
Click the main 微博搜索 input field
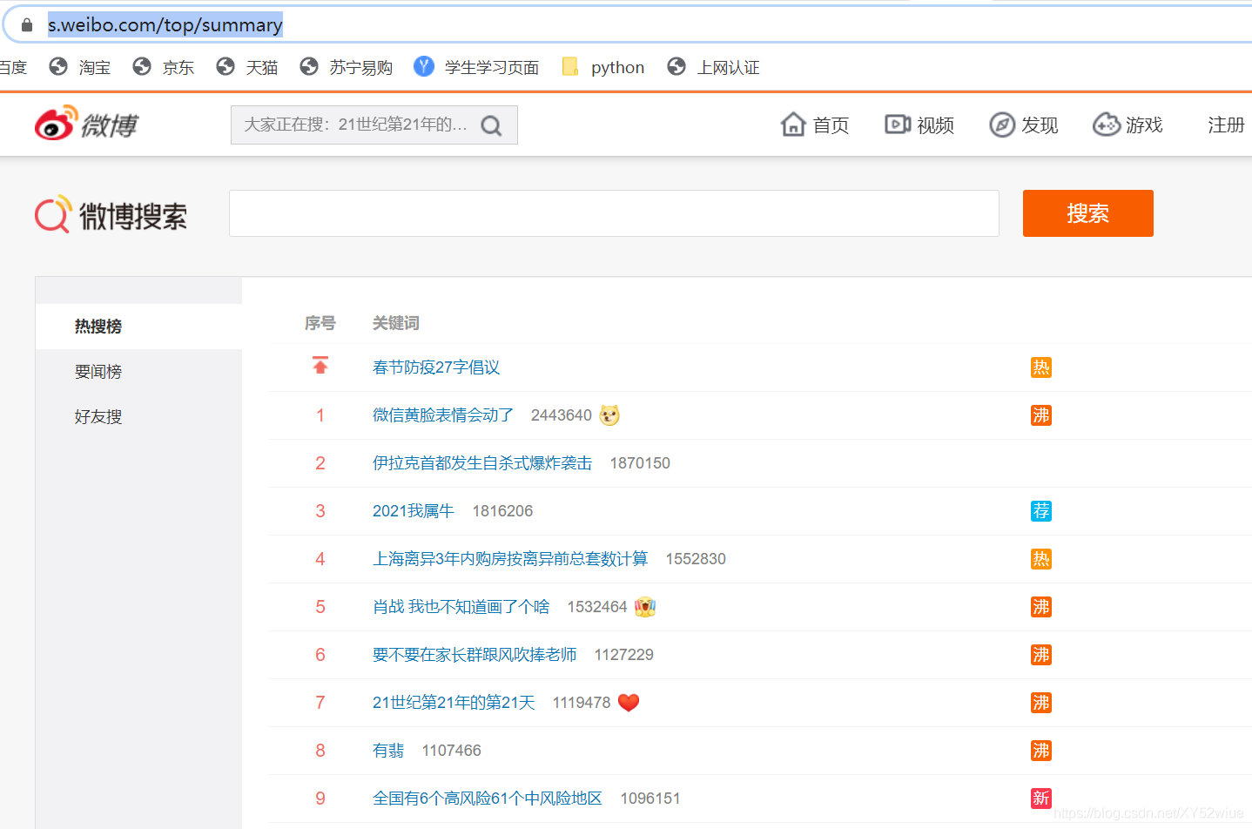click(614, 213)
